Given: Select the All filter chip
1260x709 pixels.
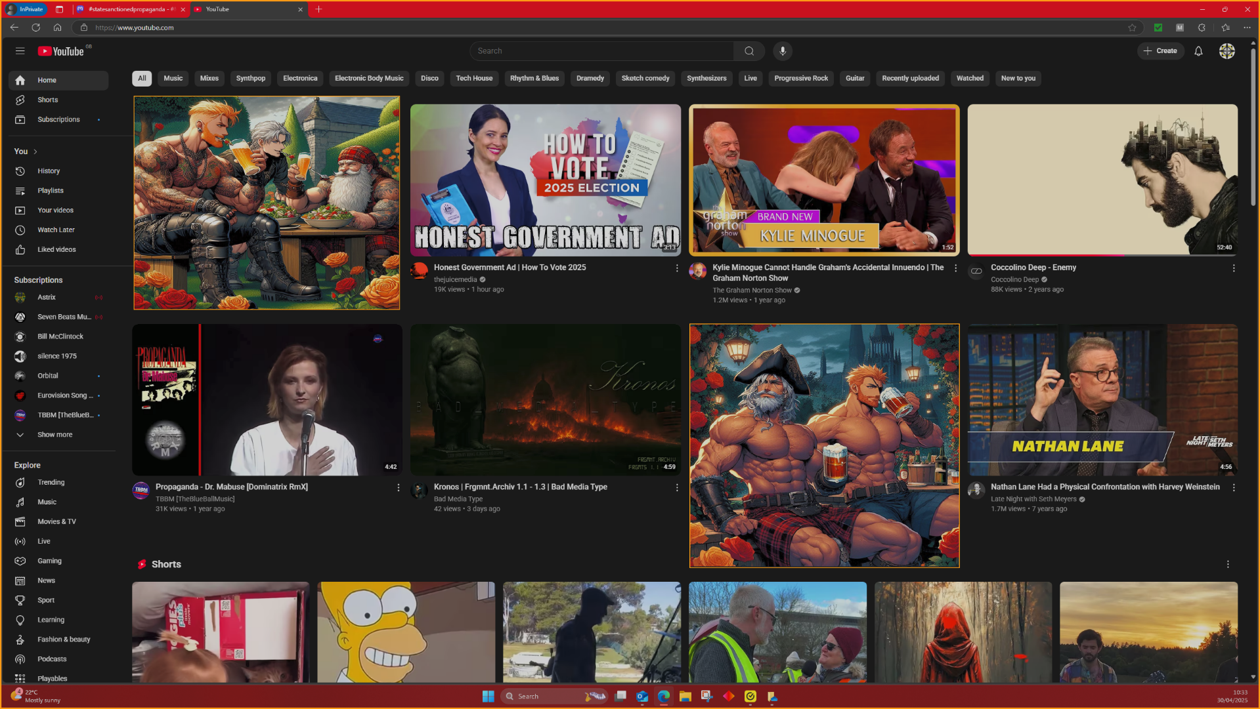Looking at the screenshot, I should (142, 79).
